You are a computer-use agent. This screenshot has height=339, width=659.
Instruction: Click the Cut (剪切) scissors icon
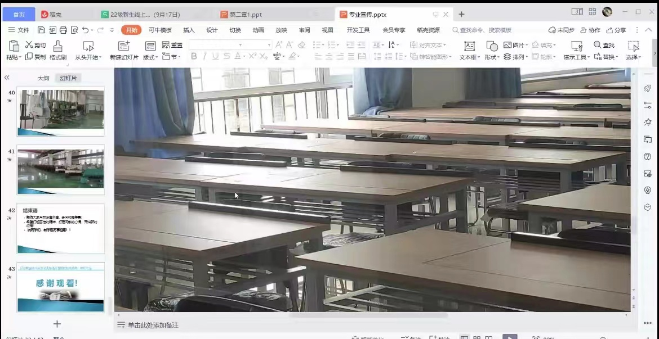click(29, 45)
